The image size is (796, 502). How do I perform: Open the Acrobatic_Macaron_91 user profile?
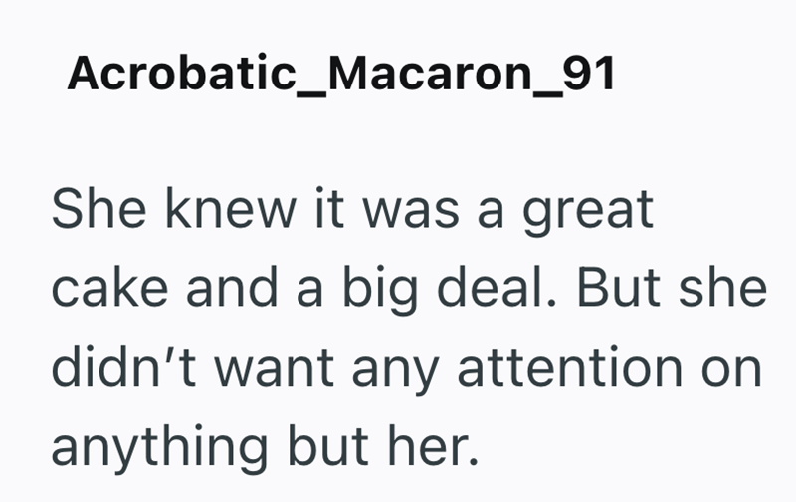point(341,74)
